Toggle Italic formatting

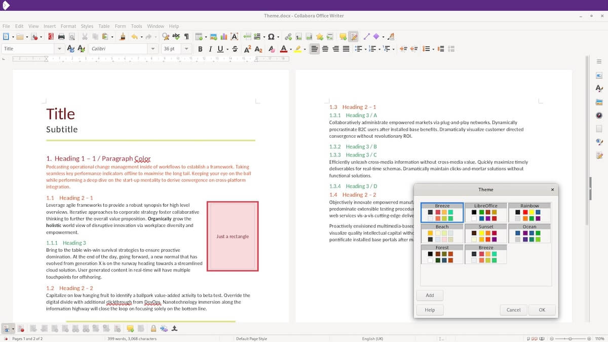(210, 49)
